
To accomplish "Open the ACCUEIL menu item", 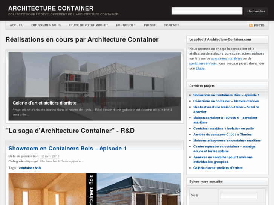I will tap(17, 25).
